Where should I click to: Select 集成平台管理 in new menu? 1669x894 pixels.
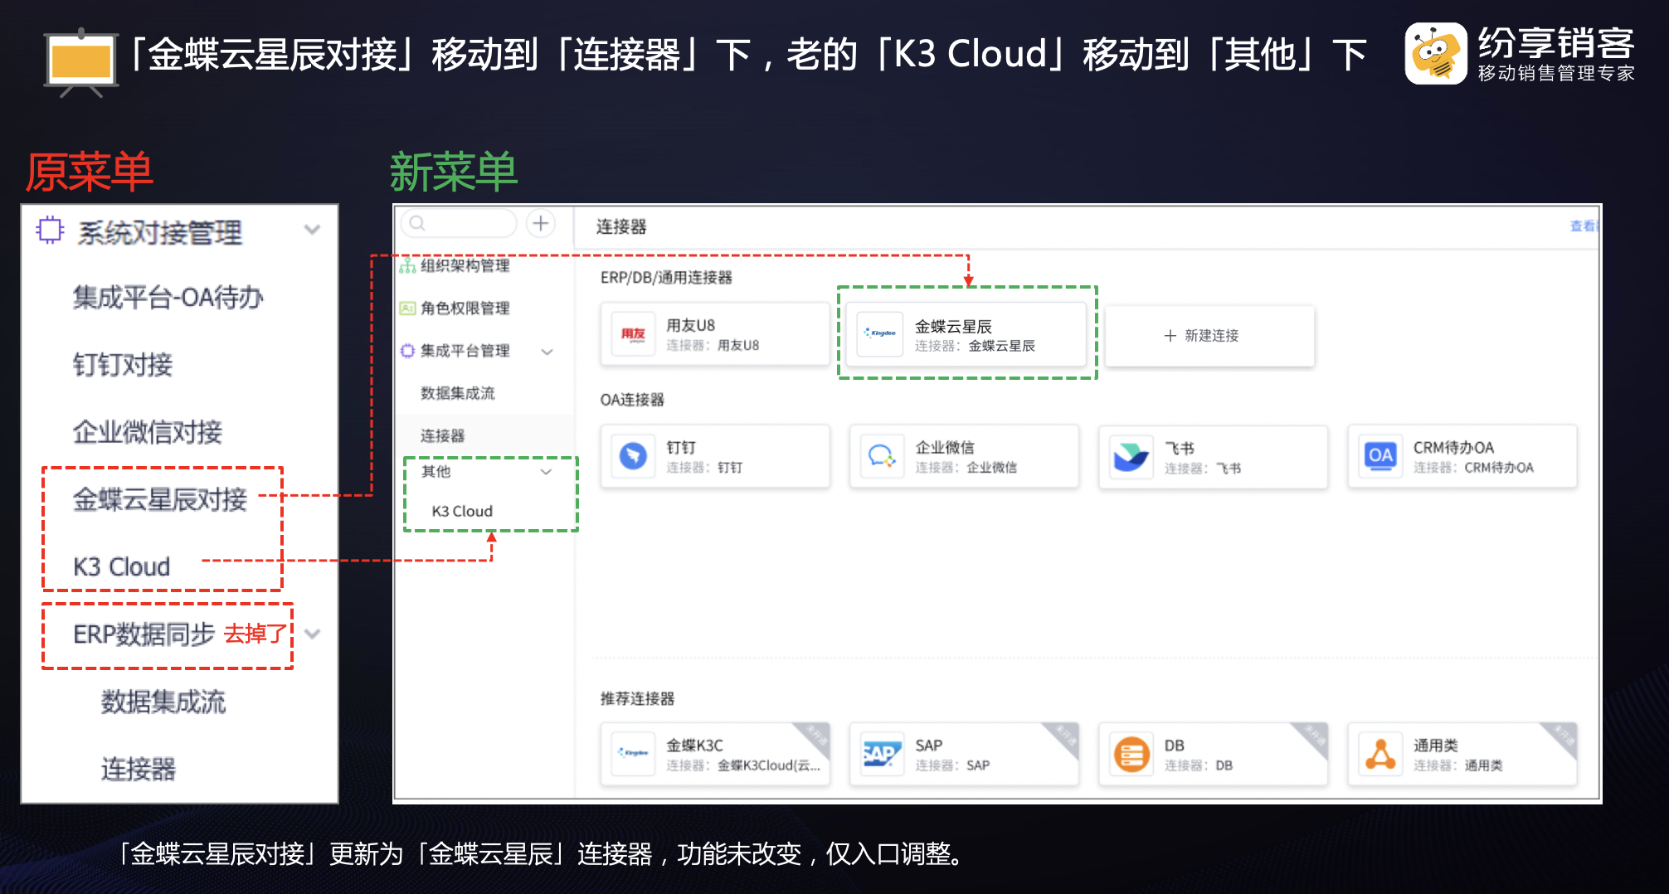pos(465,351)
